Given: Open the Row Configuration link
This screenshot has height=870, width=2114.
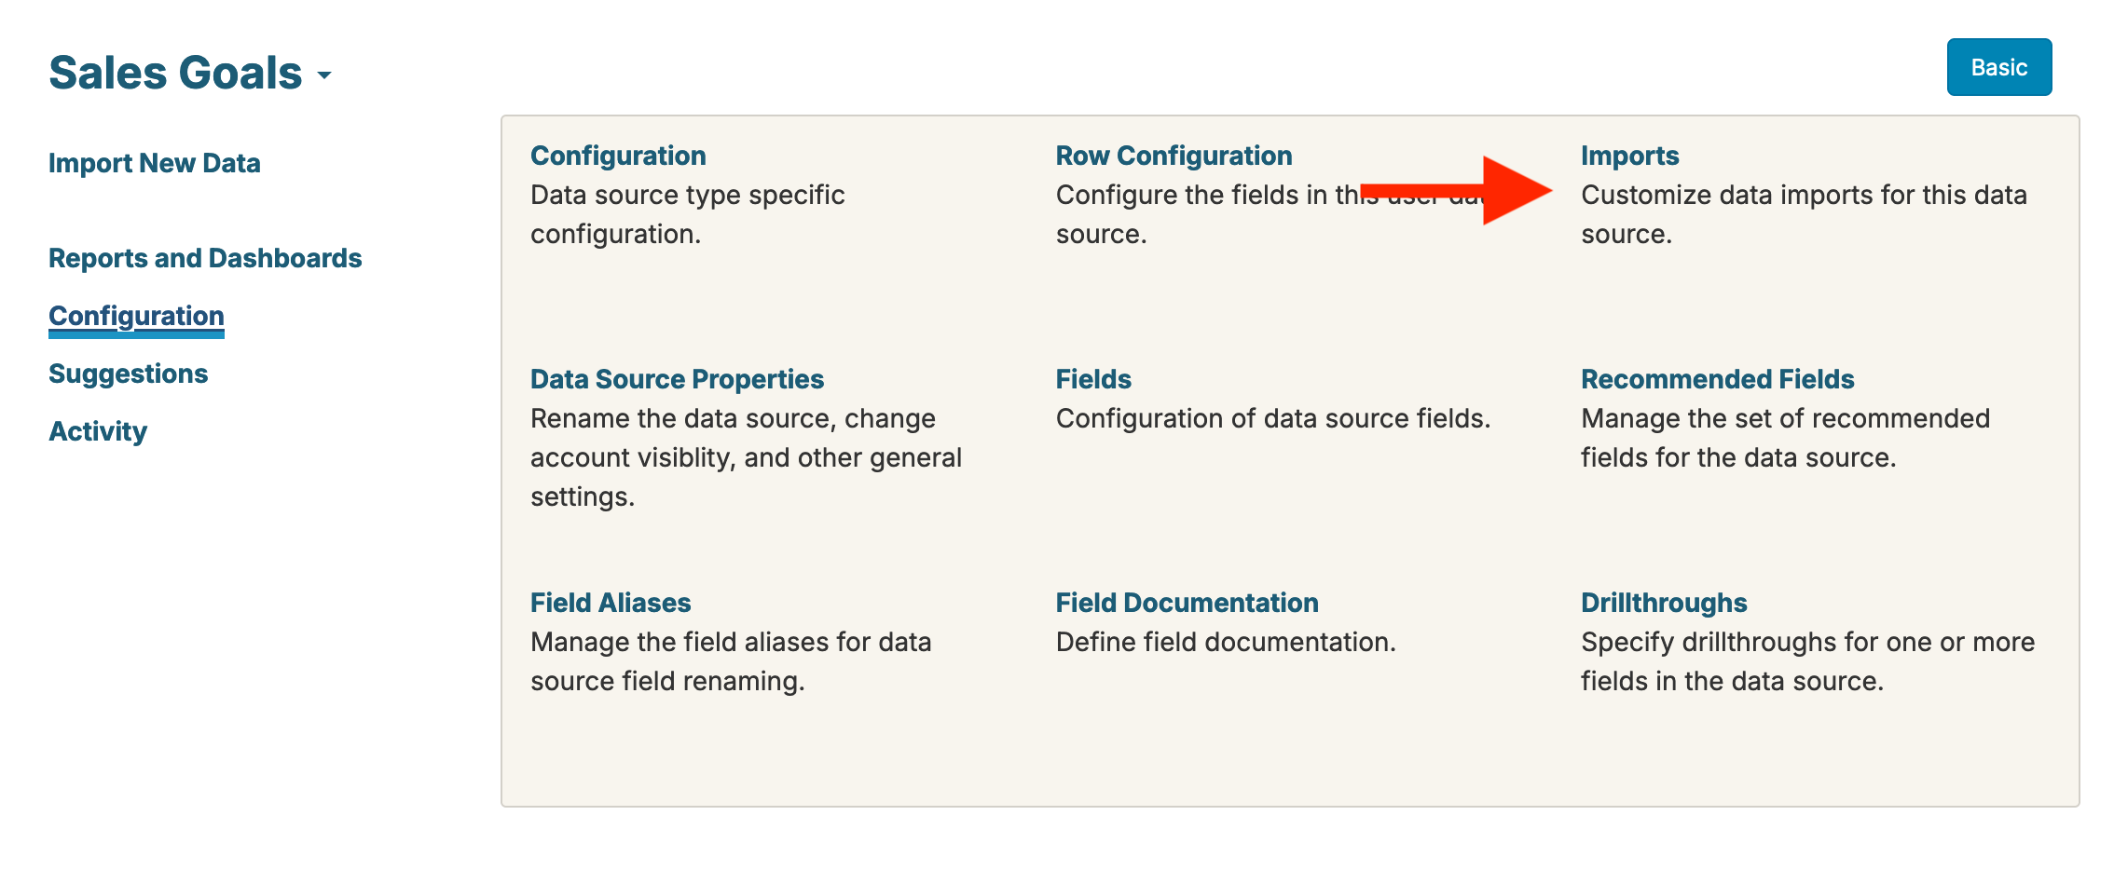Looking at the screenshot, I should tap(1174, 156).
